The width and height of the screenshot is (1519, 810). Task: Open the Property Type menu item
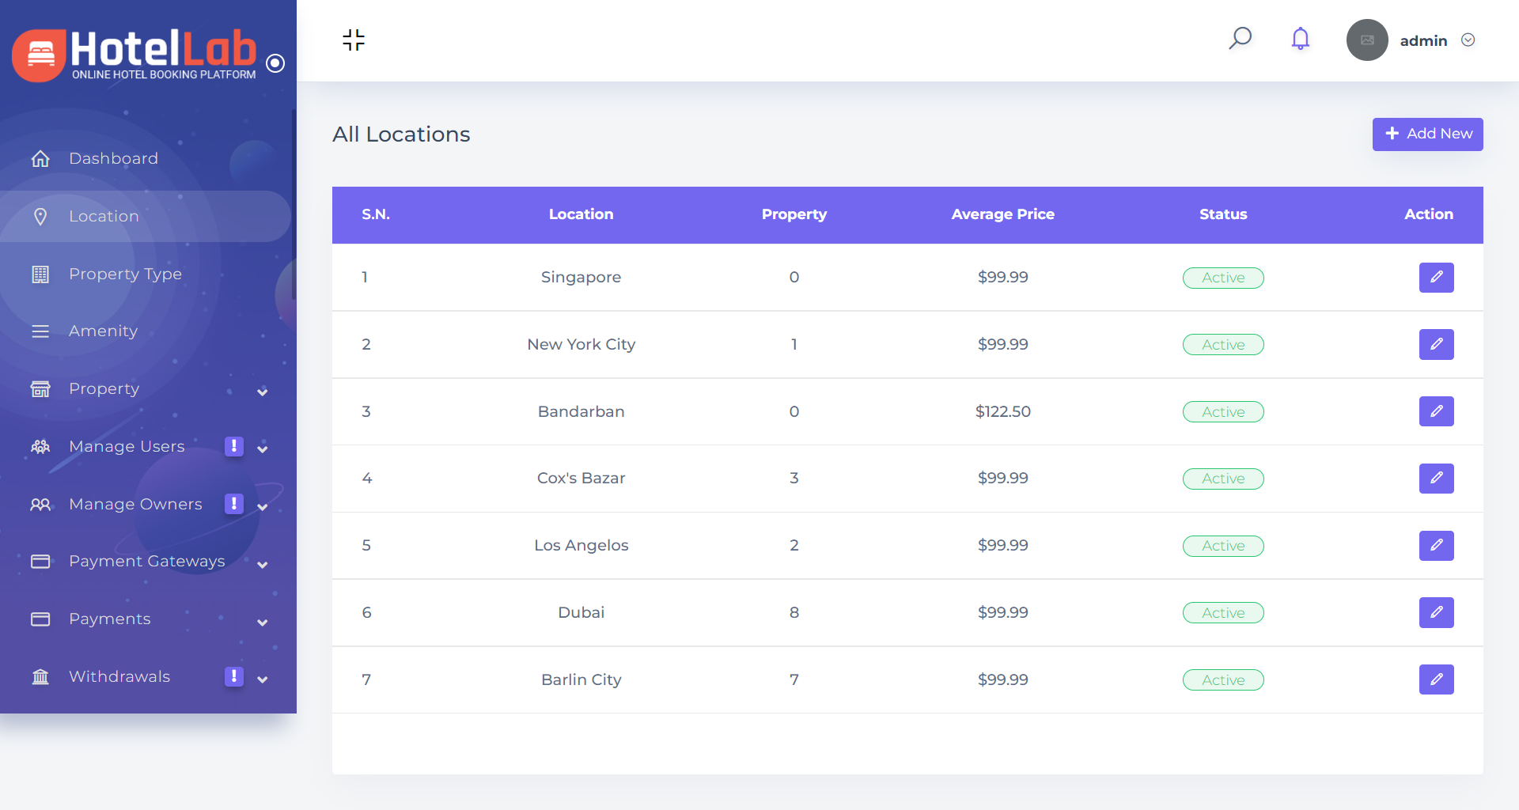click(x=125, y=274)
